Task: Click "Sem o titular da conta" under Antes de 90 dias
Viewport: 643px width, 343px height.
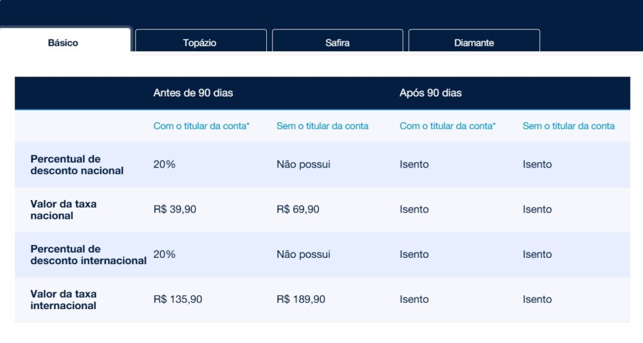Action: (322, 126)
